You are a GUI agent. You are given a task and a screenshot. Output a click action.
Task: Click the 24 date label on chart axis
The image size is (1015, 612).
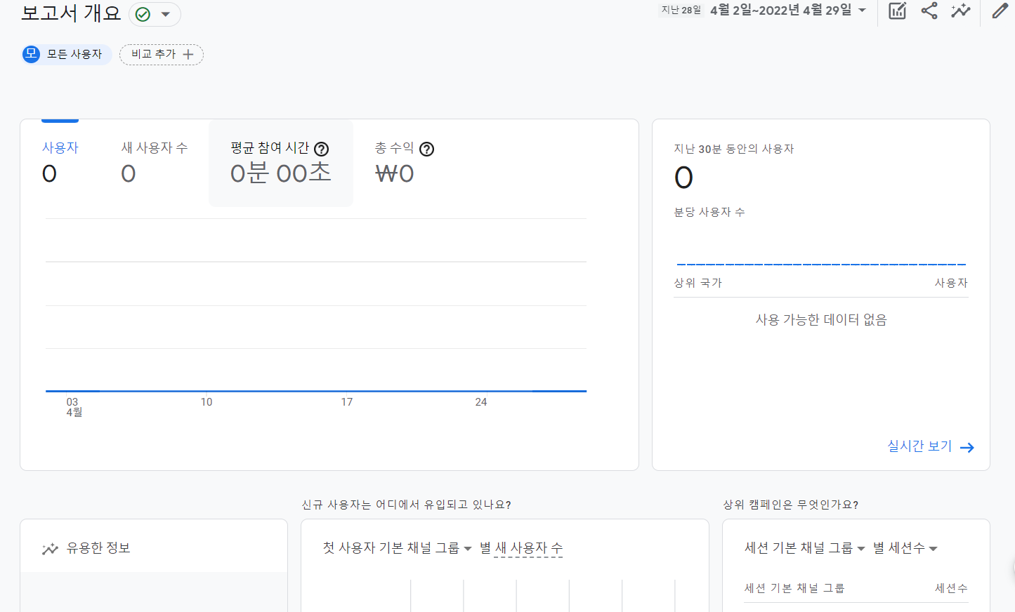coord(481,402)
